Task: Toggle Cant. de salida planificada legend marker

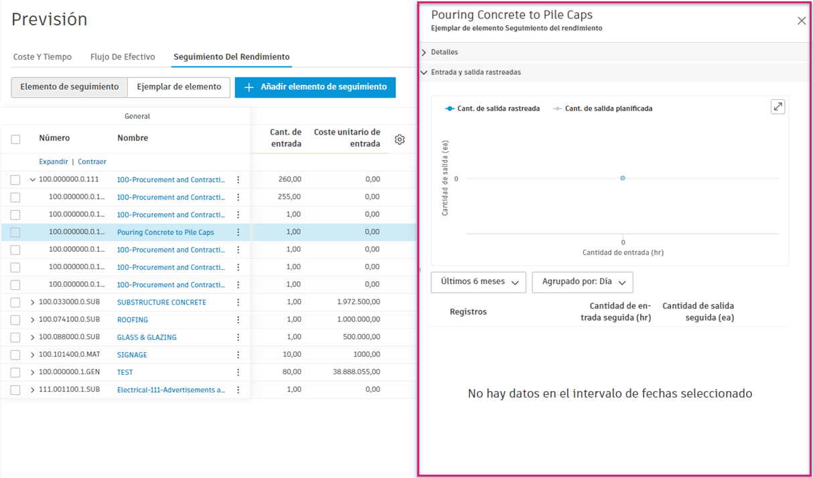Action: (557, 108)
